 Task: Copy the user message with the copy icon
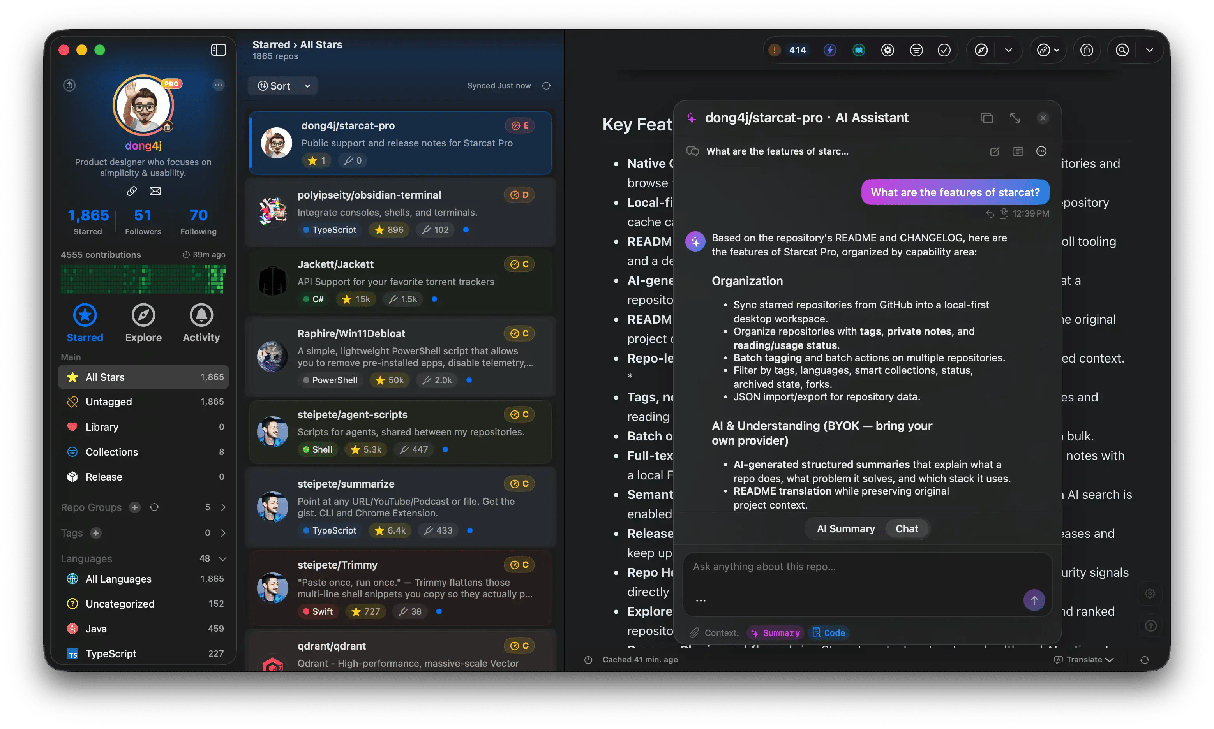(x=1004, y=214)
